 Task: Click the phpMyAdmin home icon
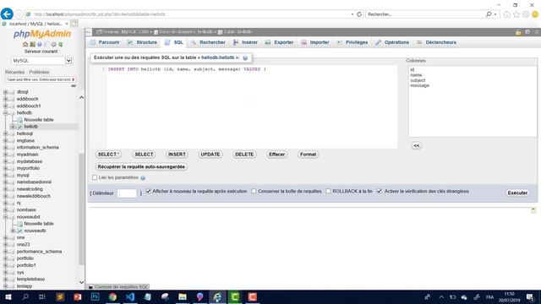click(25, 45)
